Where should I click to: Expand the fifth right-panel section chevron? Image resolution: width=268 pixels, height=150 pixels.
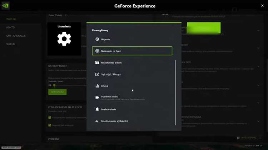pos(258,103)
